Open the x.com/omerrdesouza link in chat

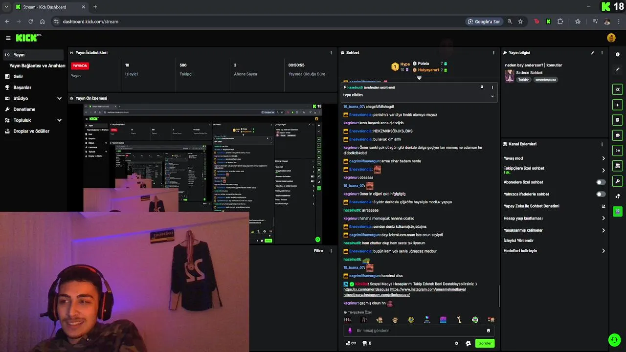tap(366, 289)
